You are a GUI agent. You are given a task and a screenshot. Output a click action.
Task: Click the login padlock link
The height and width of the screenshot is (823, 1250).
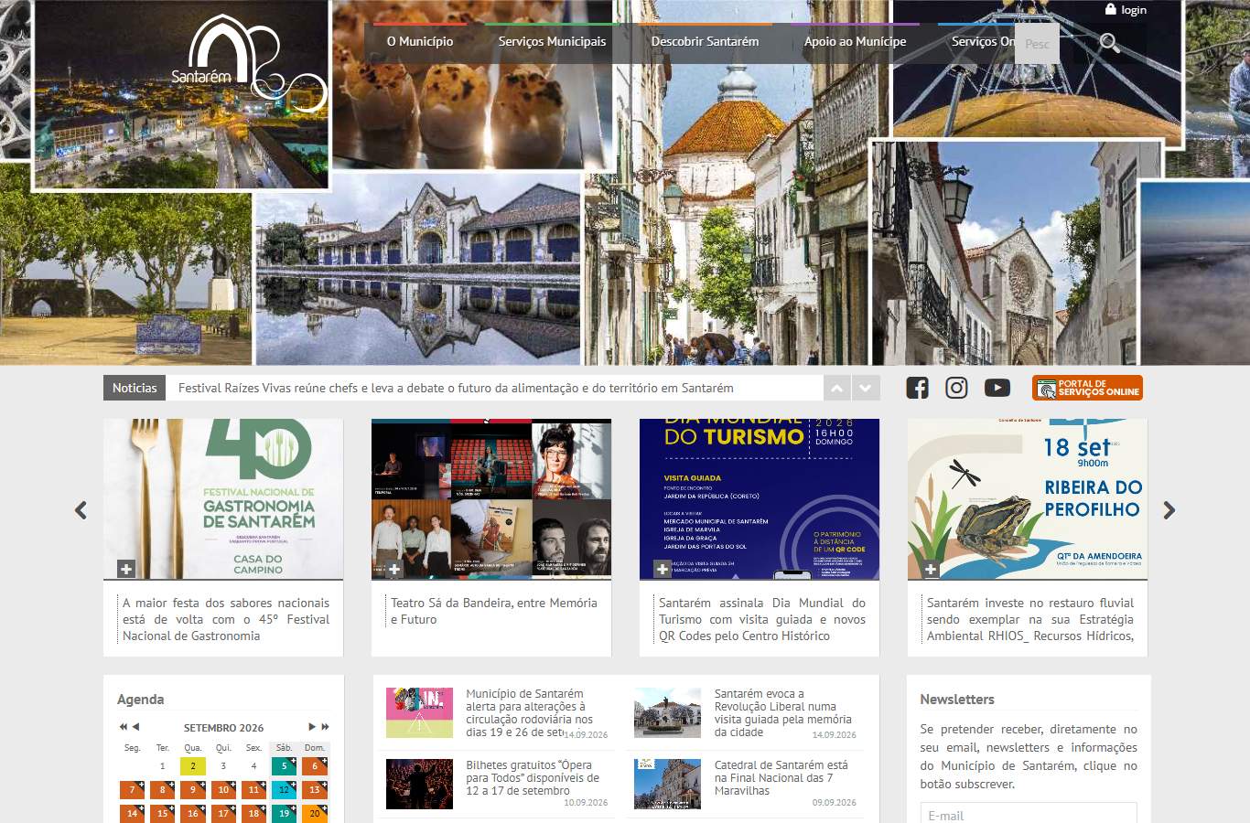click(x=1126, y=10)
